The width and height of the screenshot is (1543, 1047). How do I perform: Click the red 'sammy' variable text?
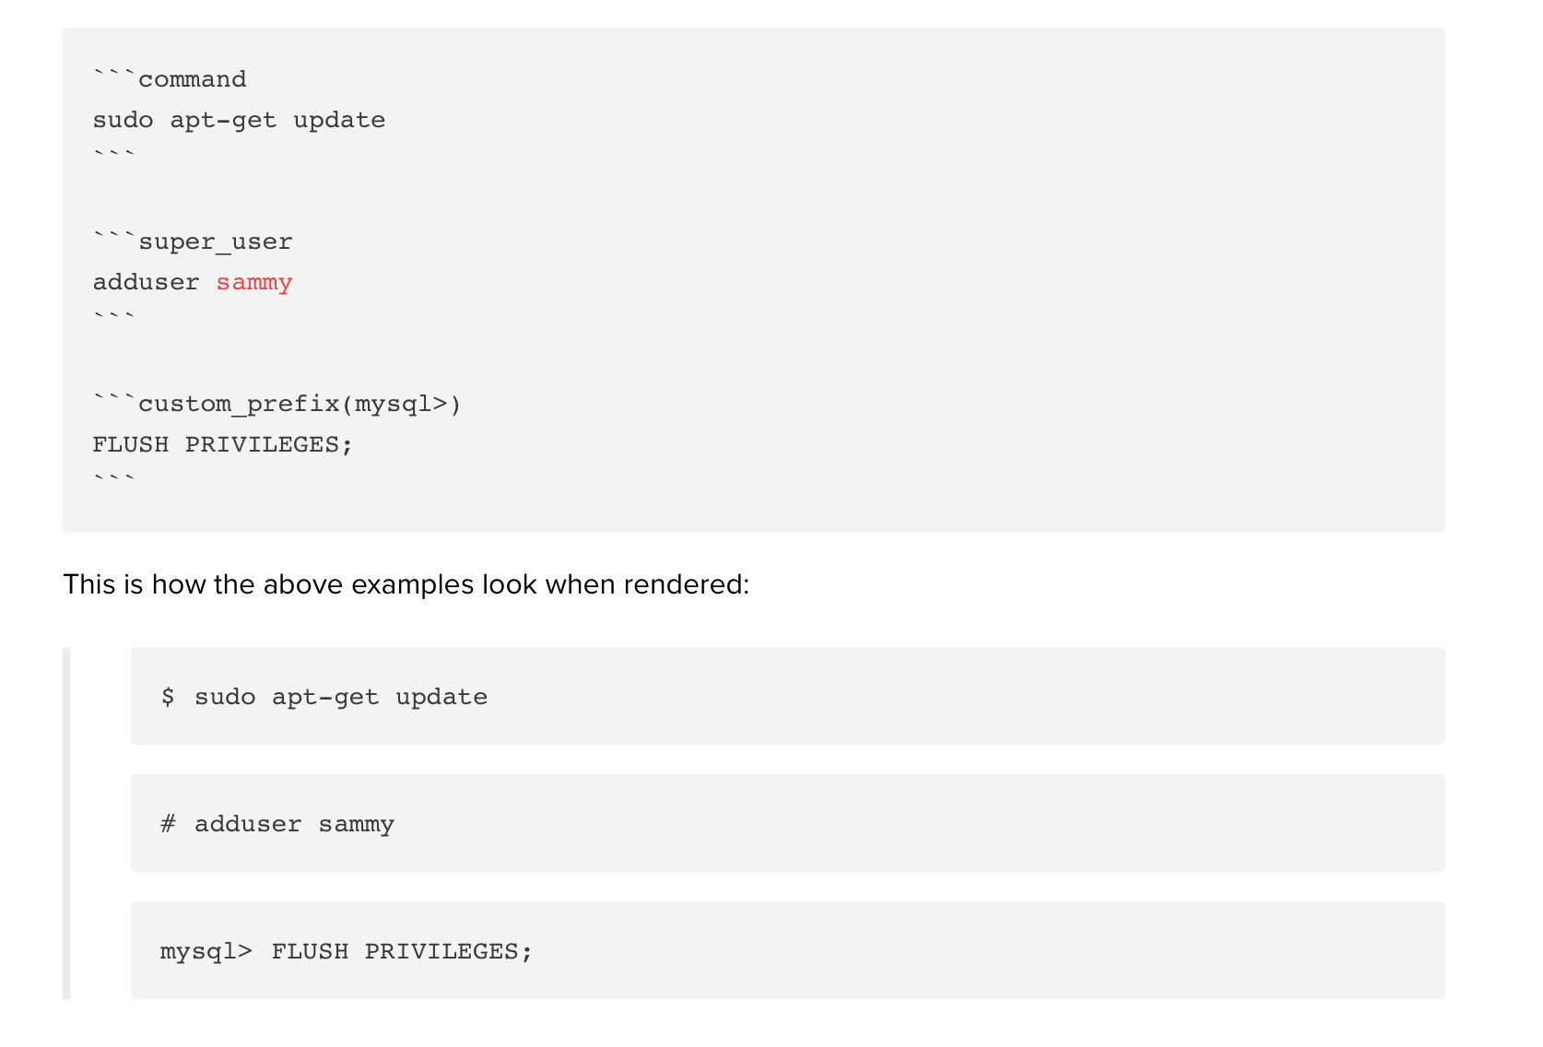tap(254, 282)
